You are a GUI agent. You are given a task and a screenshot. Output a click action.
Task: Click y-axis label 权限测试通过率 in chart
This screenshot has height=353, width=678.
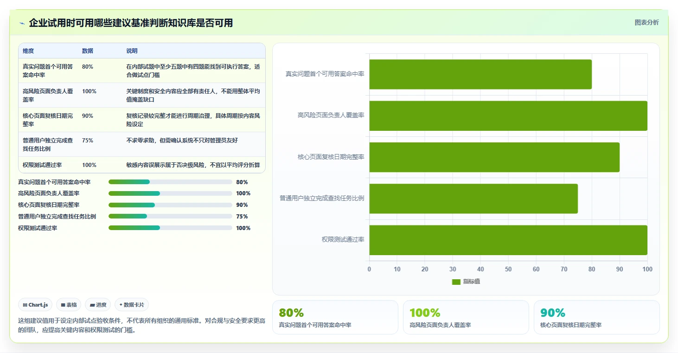pos(343,239)
